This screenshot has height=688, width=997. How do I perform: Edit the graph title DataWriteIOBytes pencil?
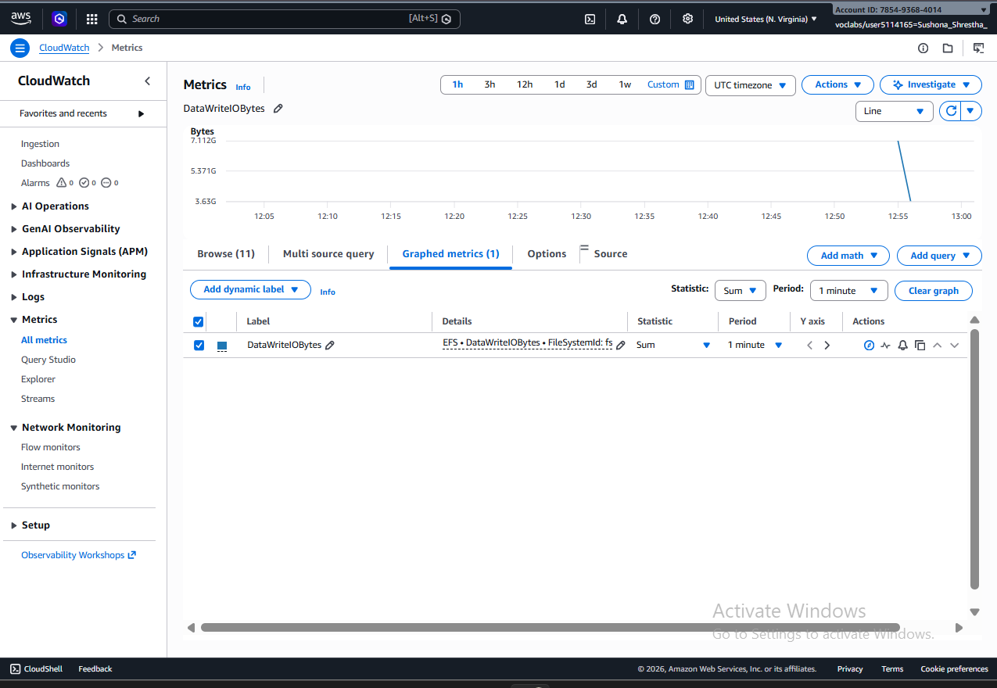278,109
